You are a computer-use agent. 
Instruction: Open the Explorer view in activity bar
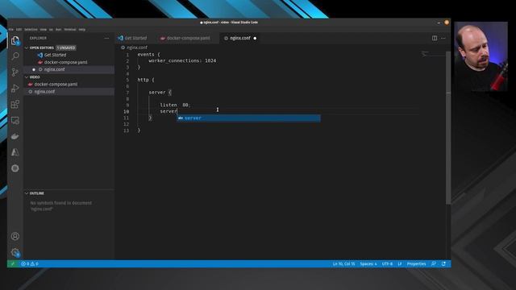click(x=15, y=40)
